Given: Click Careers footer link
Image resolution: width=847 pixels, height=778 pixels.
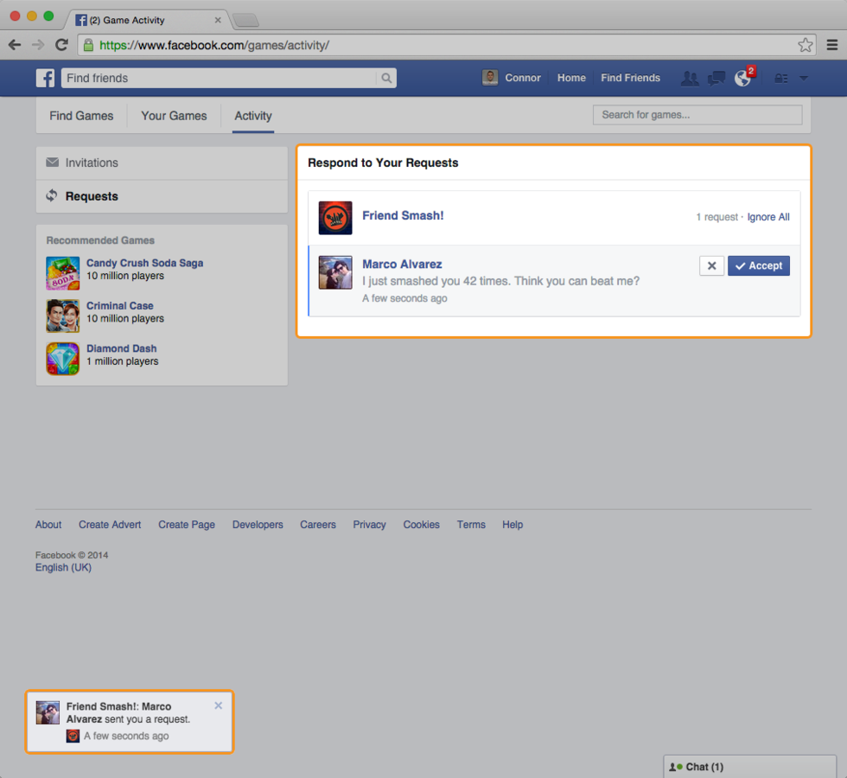Looking at the screenshot, I should pos(318,525).
